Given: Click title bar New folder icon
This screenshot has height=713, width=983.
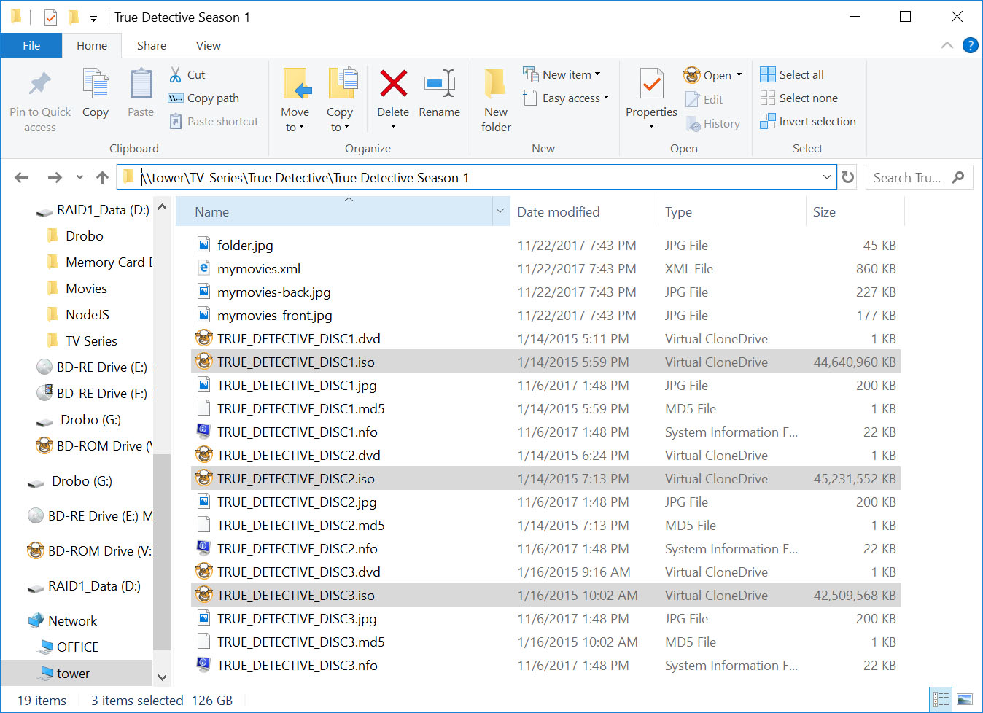Looking at the screenshot, I should coord(73,17).
